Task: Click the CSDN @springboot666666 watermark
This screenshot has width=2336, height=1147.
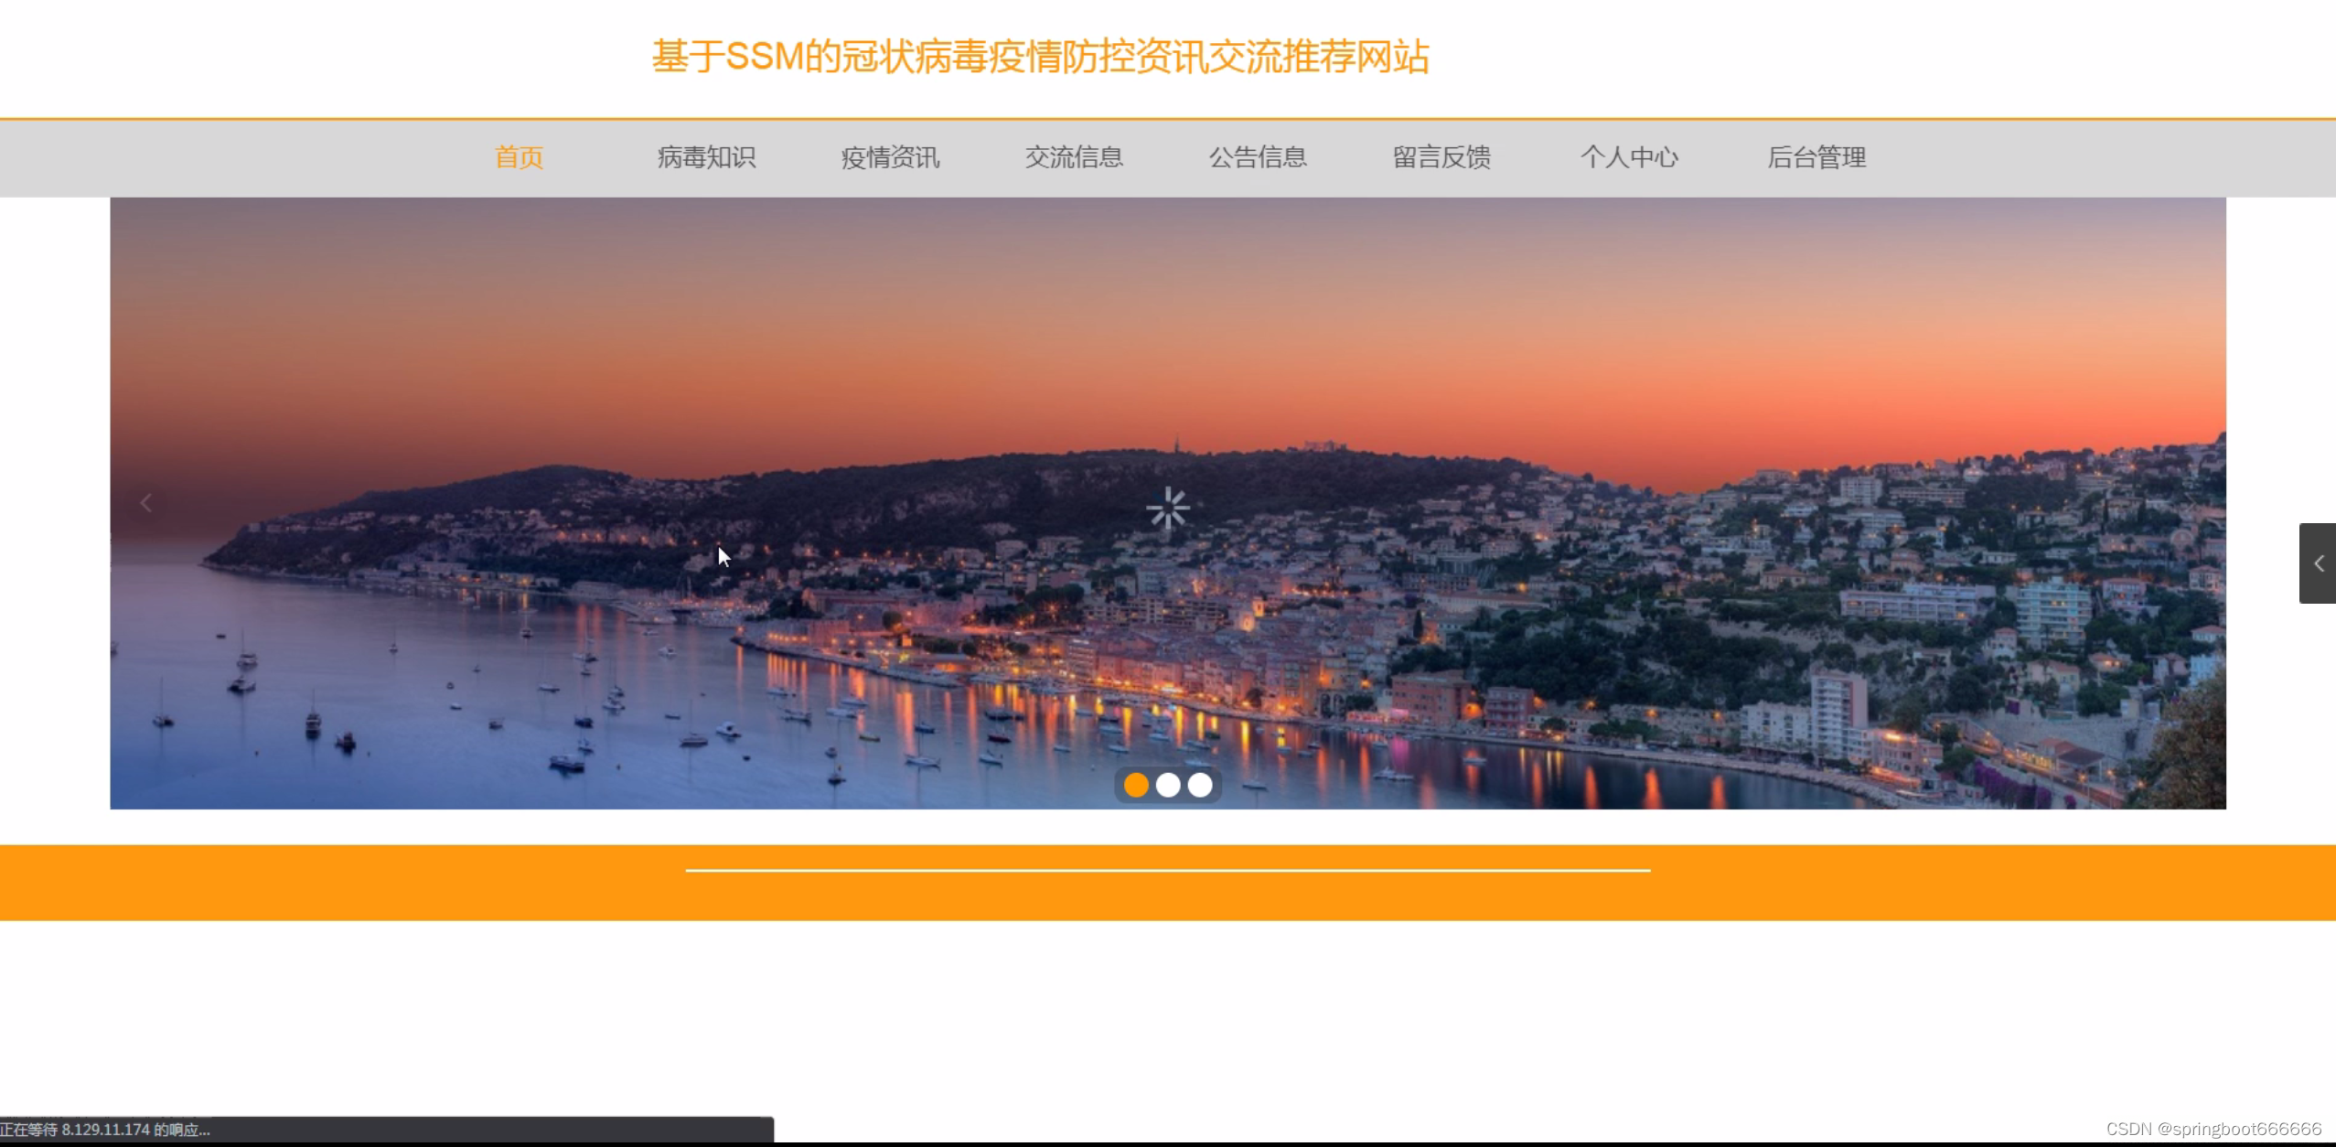Action: (2213, 1129)
